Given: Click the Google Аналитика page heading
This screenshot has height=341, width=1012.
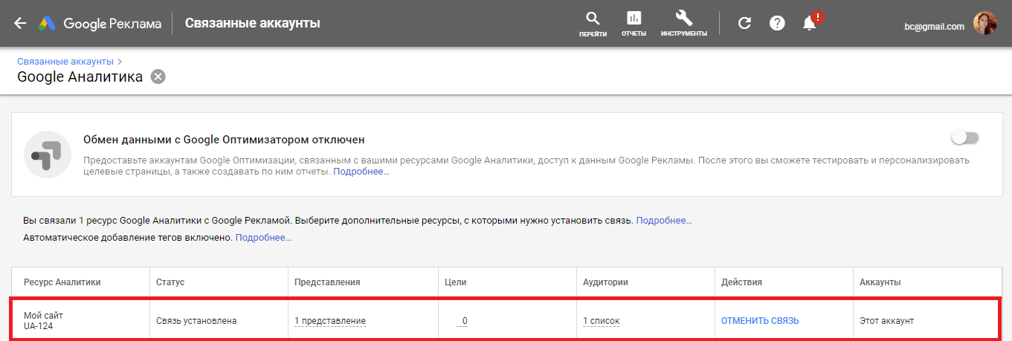Looking at the screenshot, I should point(80,77).
